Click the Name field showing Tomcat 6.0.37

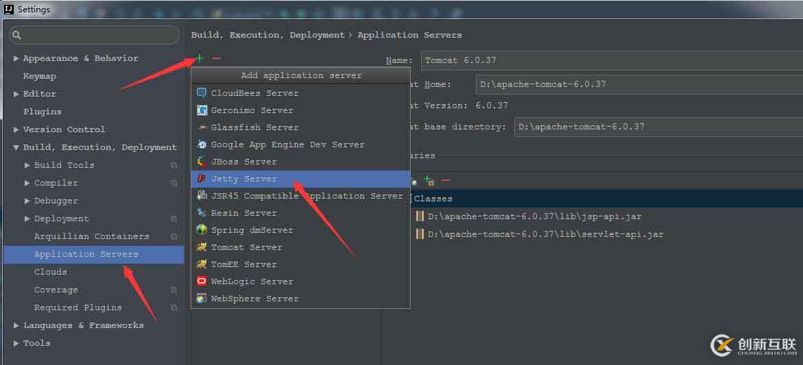pos(612,60)
